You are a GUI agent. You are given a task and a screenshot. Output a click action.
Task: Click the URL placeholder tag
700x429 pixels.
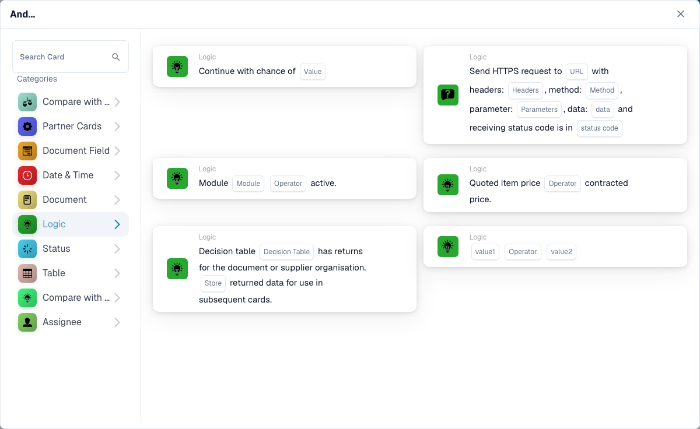pos(577,72)
